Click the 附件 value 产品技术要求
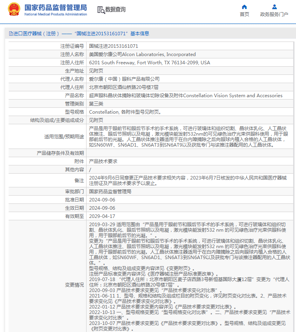The height and width of the screenshot is (332, 296). tap(103, 161)
